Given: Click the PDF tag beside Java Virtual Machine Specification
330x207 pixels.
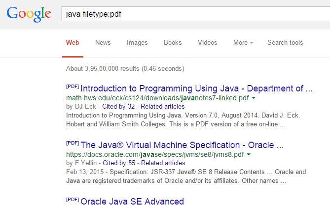Looking at the screenshot, I should click(x=73, y=143).
